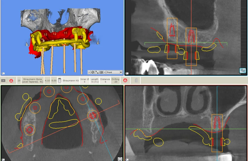
Task: Select the implant diameter 4.10 value
Action: tap(47, 80)
